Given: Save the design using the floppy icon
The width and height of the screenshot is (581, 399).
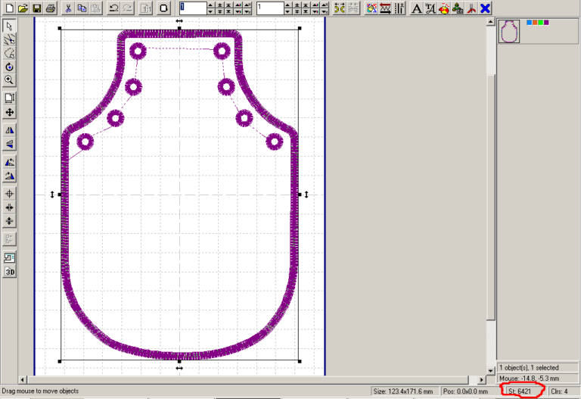Looking at the screenshot, I should [36, 8].
